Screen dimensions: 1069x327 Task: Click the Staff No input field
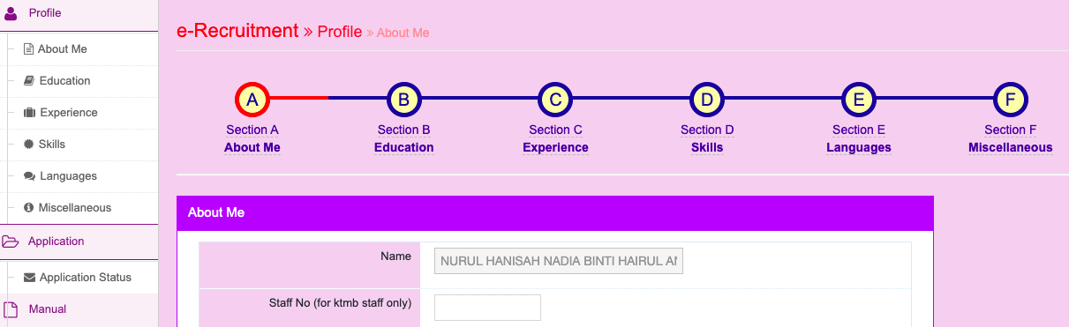point(487,308)
